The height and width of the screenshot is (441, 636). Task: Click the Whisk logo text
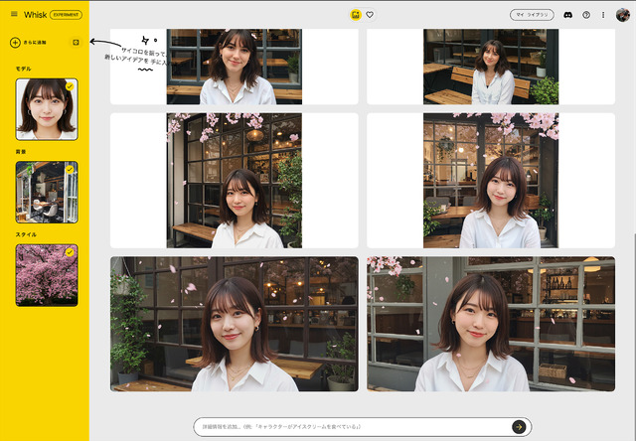coord(36,15)
